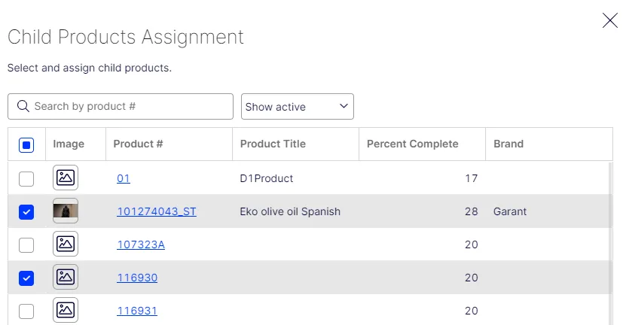Click the magnifier icon in the search box
The height and width of the screenshot is (325, 626).
23,106
